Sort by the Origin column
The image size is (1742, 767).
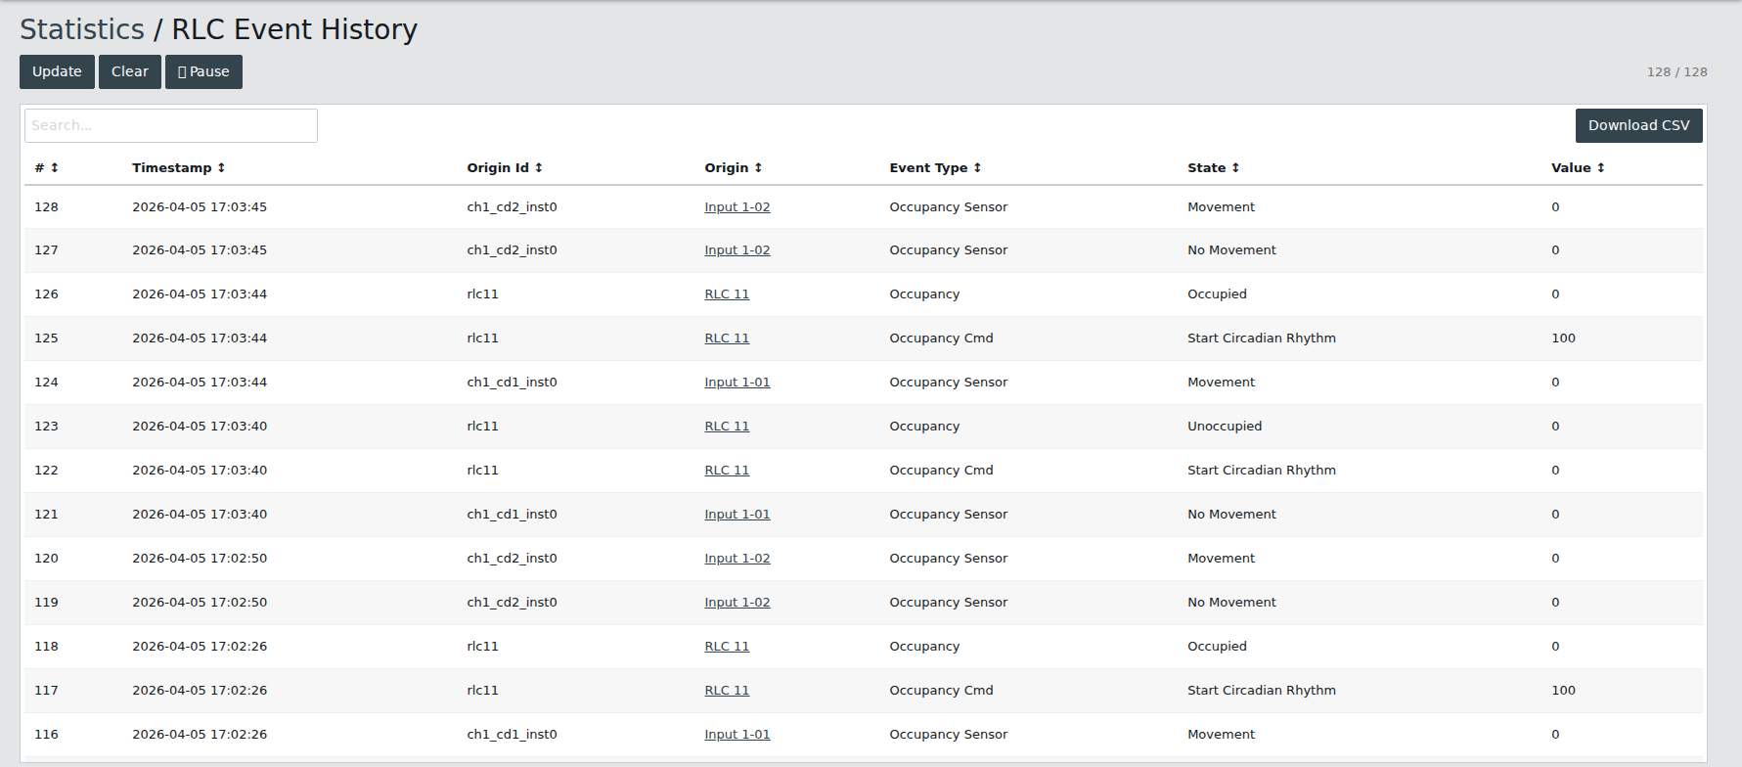(734, 167)
